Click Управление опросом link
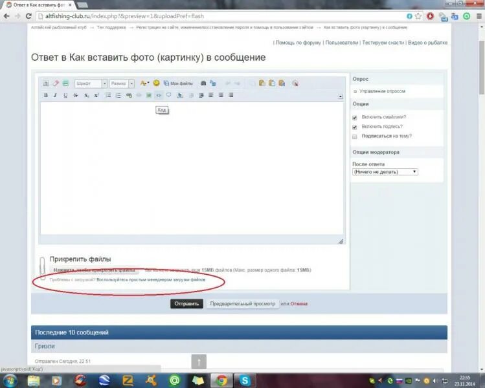Image resolution: width=485 pixels, height=388 pixels. point(382,91)
